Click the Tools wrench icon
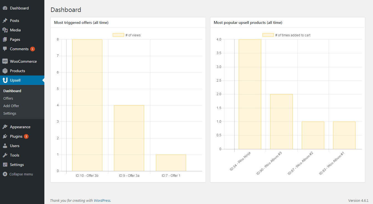Viewport: 373px width, 204px height. pos(5,155)
